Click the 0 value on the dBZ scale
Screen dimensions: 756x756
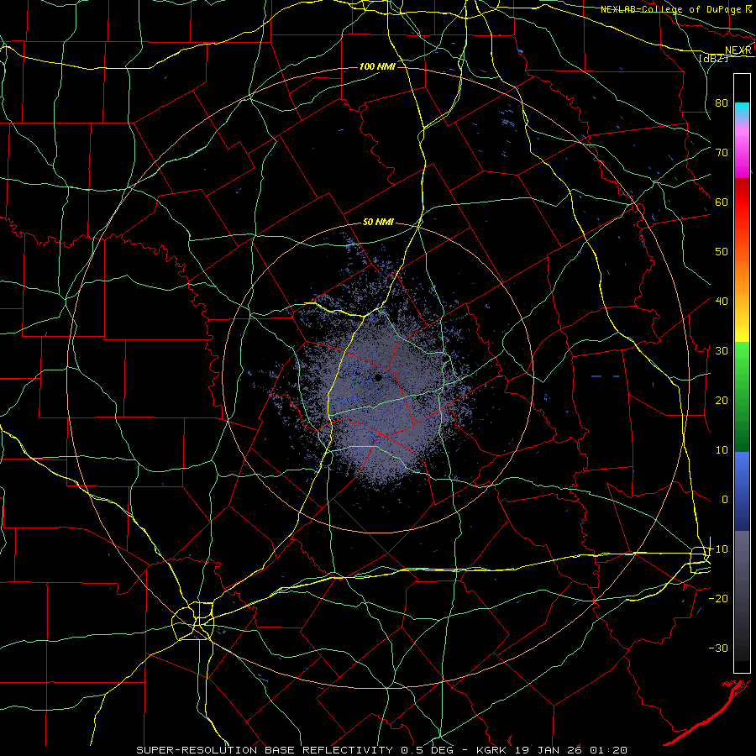725,500
